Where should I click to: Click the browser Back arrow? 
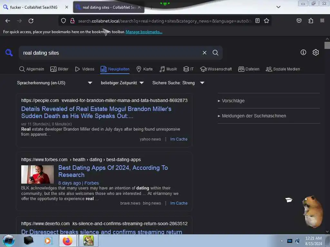click(8, 21)
